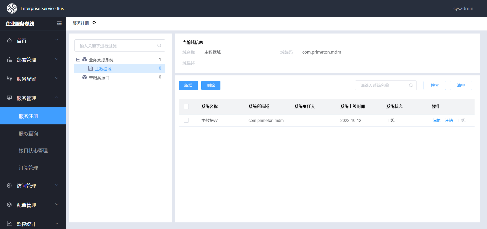The image size is (487, 229).
Task: Click the home icon next to 首页
Action: pos(9,40)
